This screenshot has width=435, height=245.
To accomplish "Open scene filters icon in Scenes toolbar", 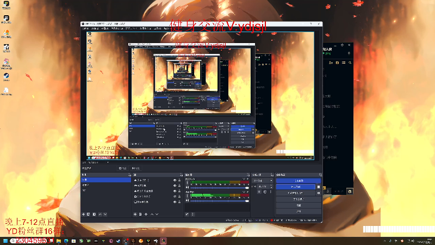I will (94, 214).
